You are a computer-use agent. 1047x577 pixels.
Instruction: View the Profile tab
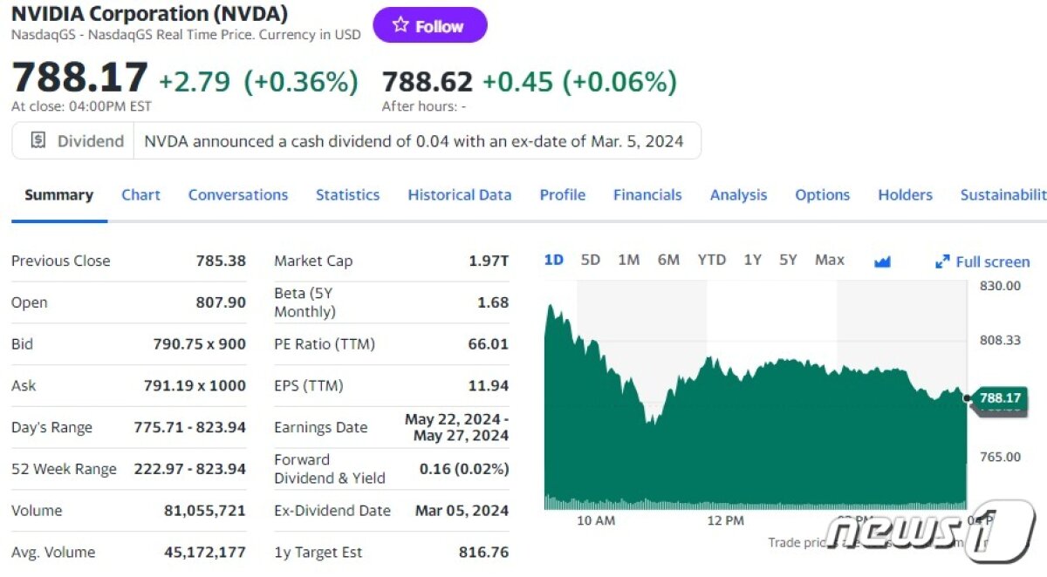point(562,195)
